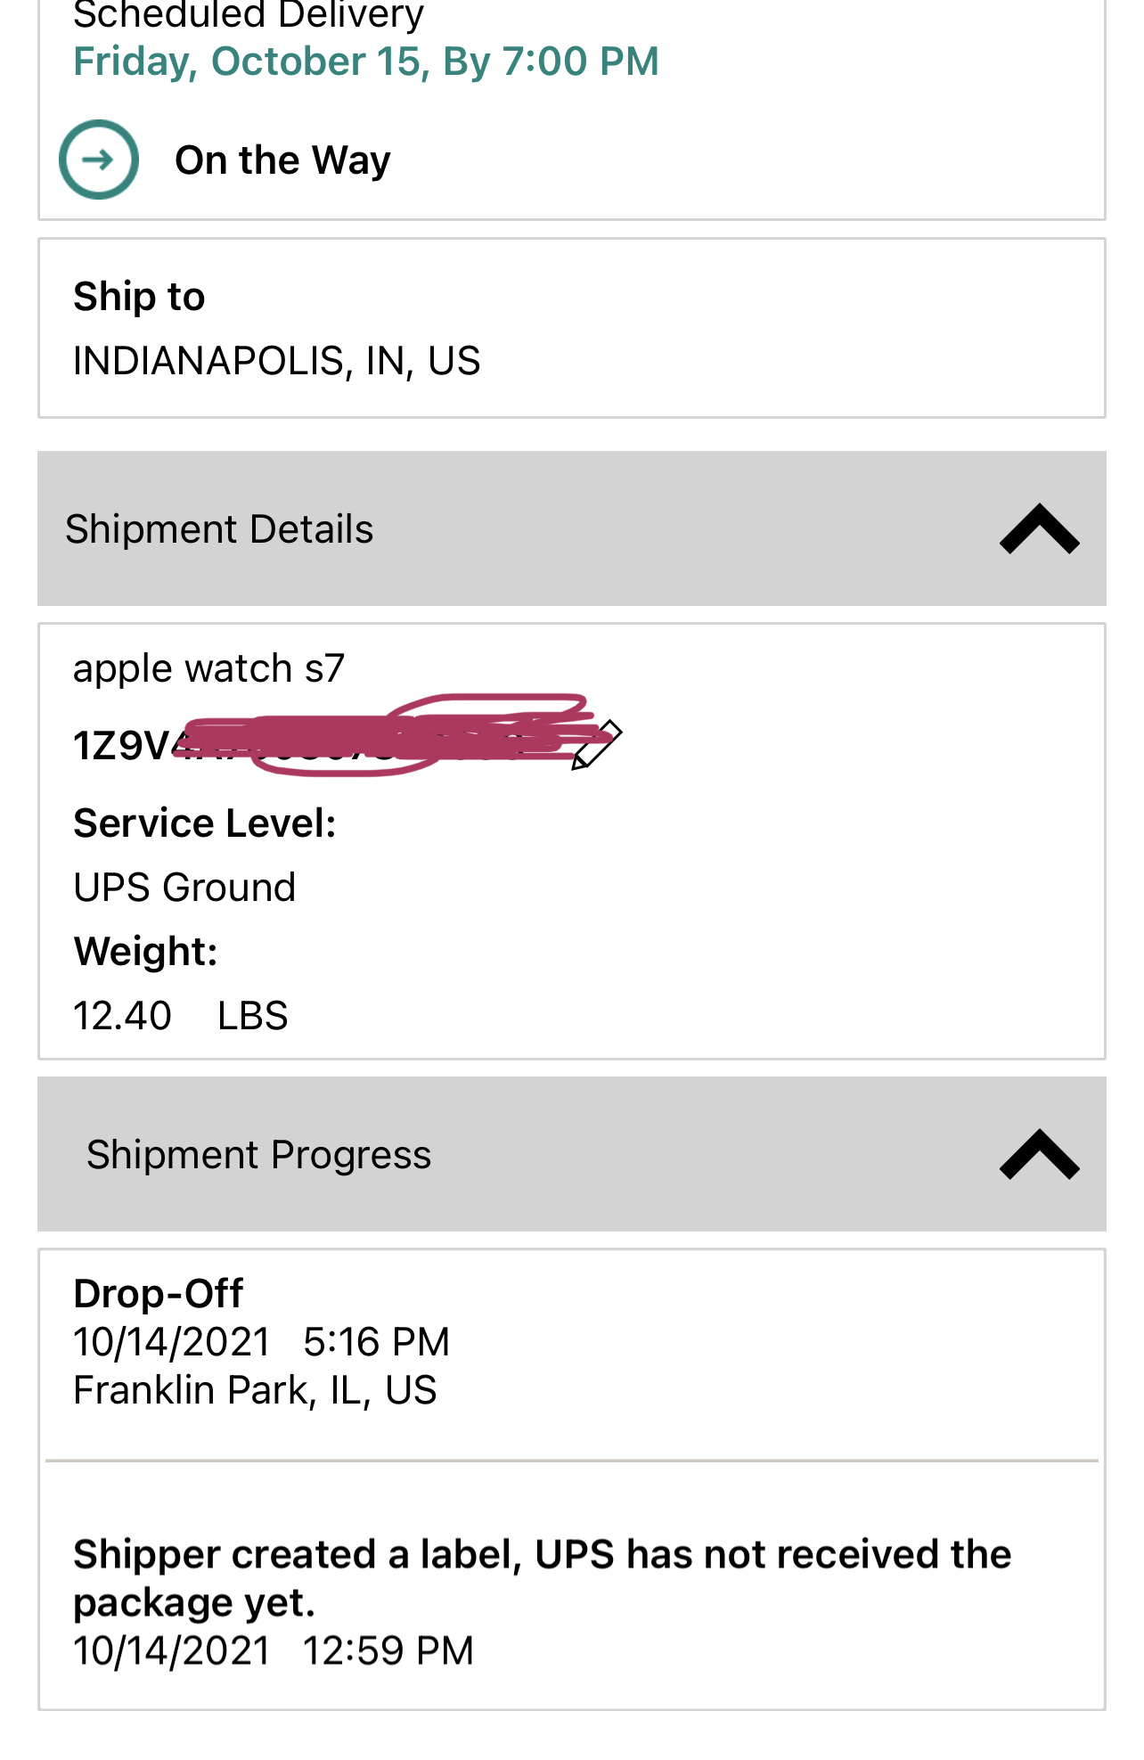Image resolution: width=1144 pixels, height=1760 pixels.
Task: Click the Service Level label
Action: (x=205, y=823)
